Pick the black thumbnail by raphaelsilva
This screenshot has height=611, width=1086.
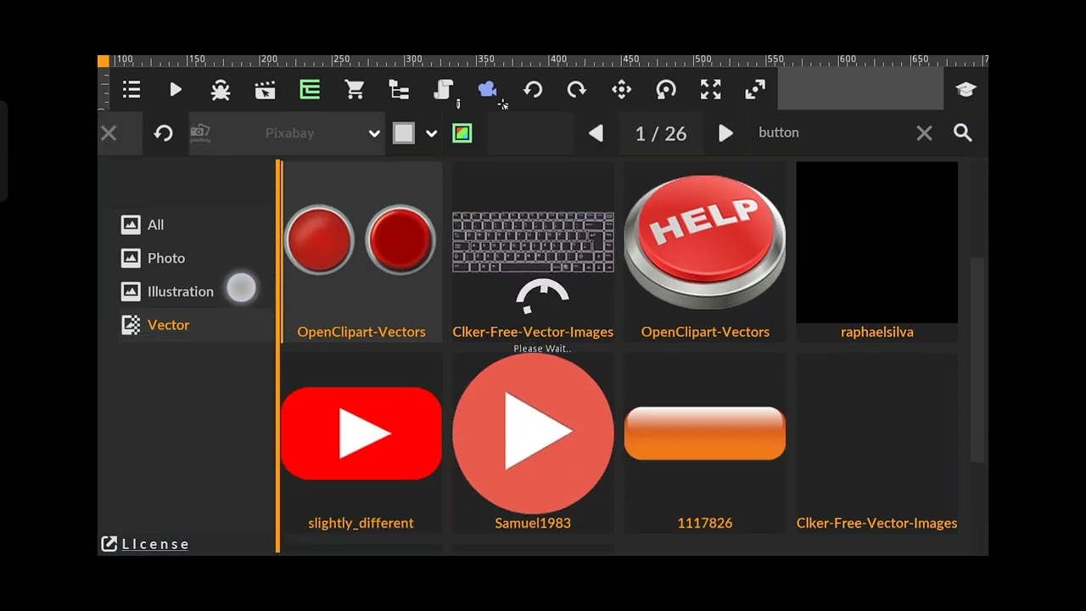876,243
